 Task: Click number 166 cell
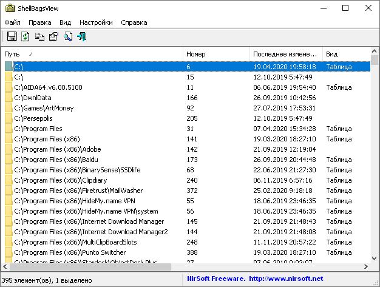point(192,98)
